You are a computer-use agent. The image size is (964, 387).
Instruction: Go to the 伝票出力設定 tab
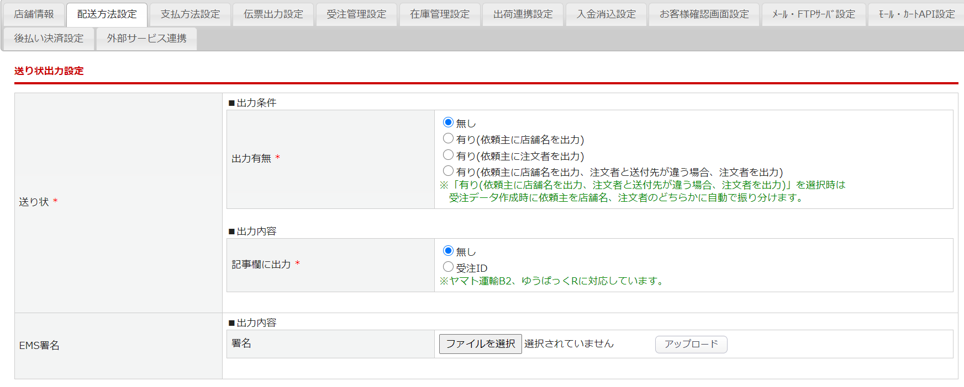[273, 14]
